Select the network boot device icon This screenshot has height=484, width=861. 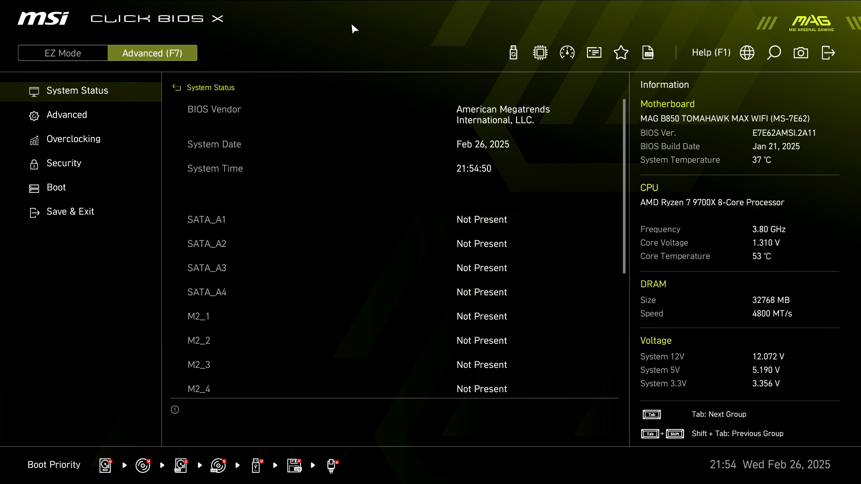click(x=331, y=465)
